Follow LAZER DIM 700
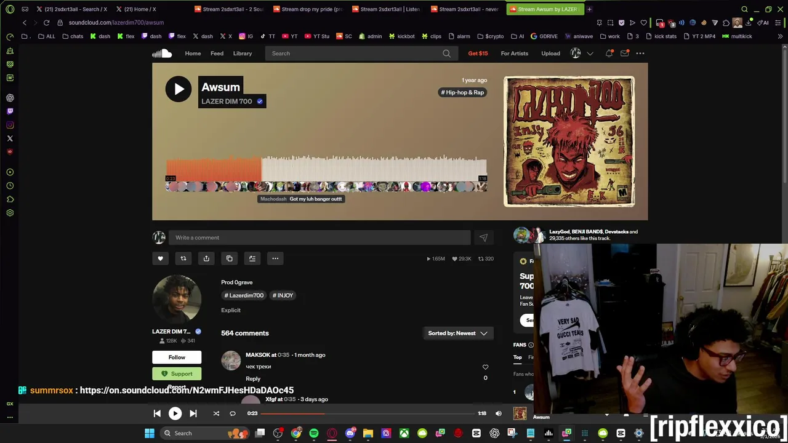 click(177, 357)
